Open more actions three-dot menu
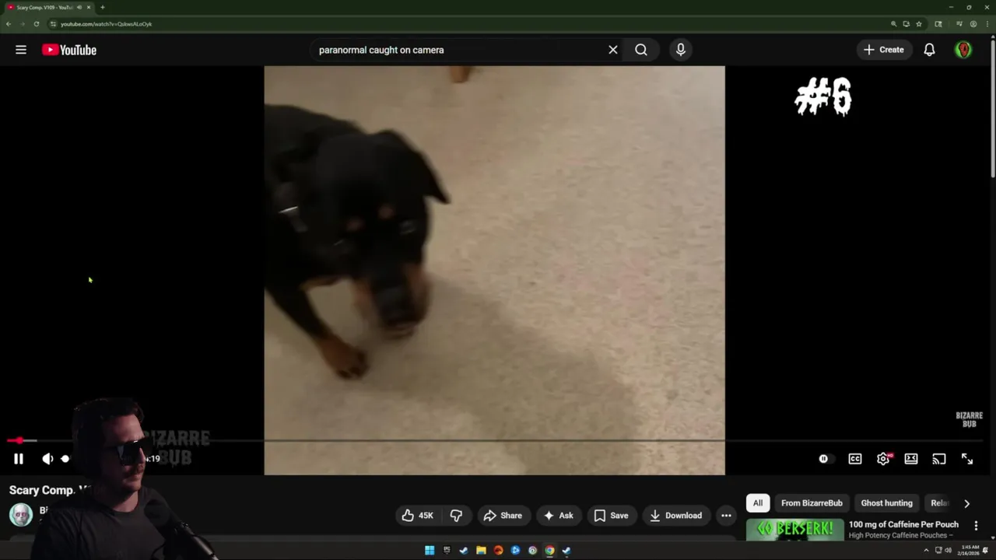This screenshot has height=560, width=996. (x=726, y=516)
